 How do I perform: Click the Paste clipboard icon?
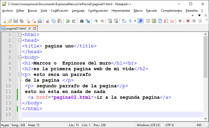pos(60,21)
